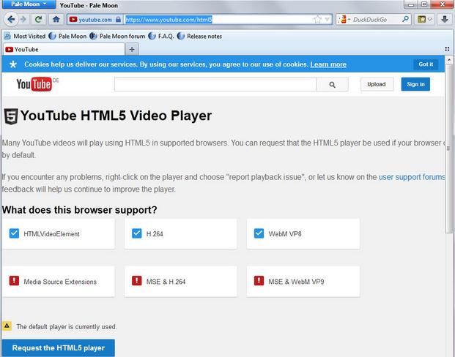Click the YouTube site identity favicon
Image resolution: width=455 pixels, height=357 pixels.
tap(73, 20)
